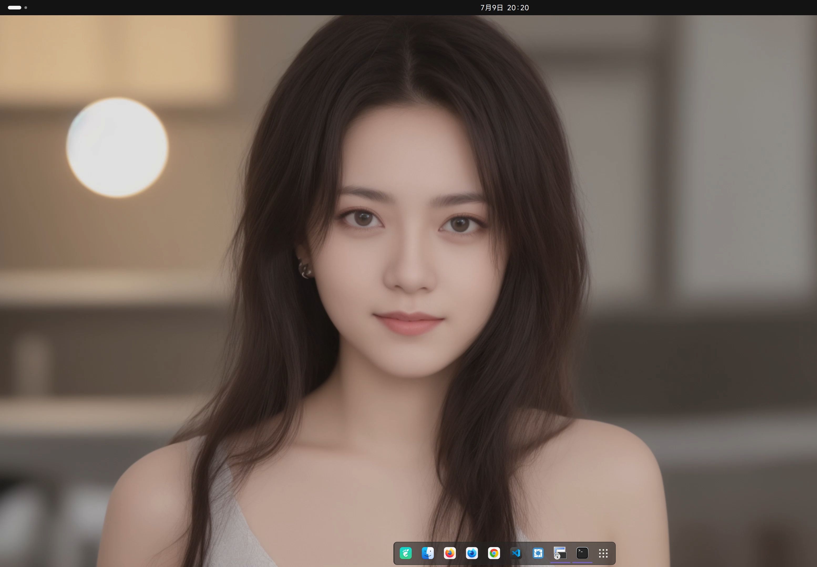Switch to the remote viewer window icon
Screen dimensions: 817x567
point(560,553)
